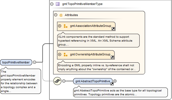Select the gml:AbstractTopoPrimitive element node
172x100 pixels.
[93, 81]
